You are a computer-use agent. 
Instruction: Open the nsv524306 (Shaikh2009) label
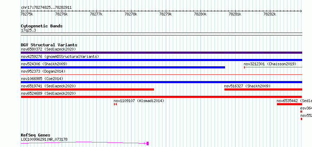44,64
